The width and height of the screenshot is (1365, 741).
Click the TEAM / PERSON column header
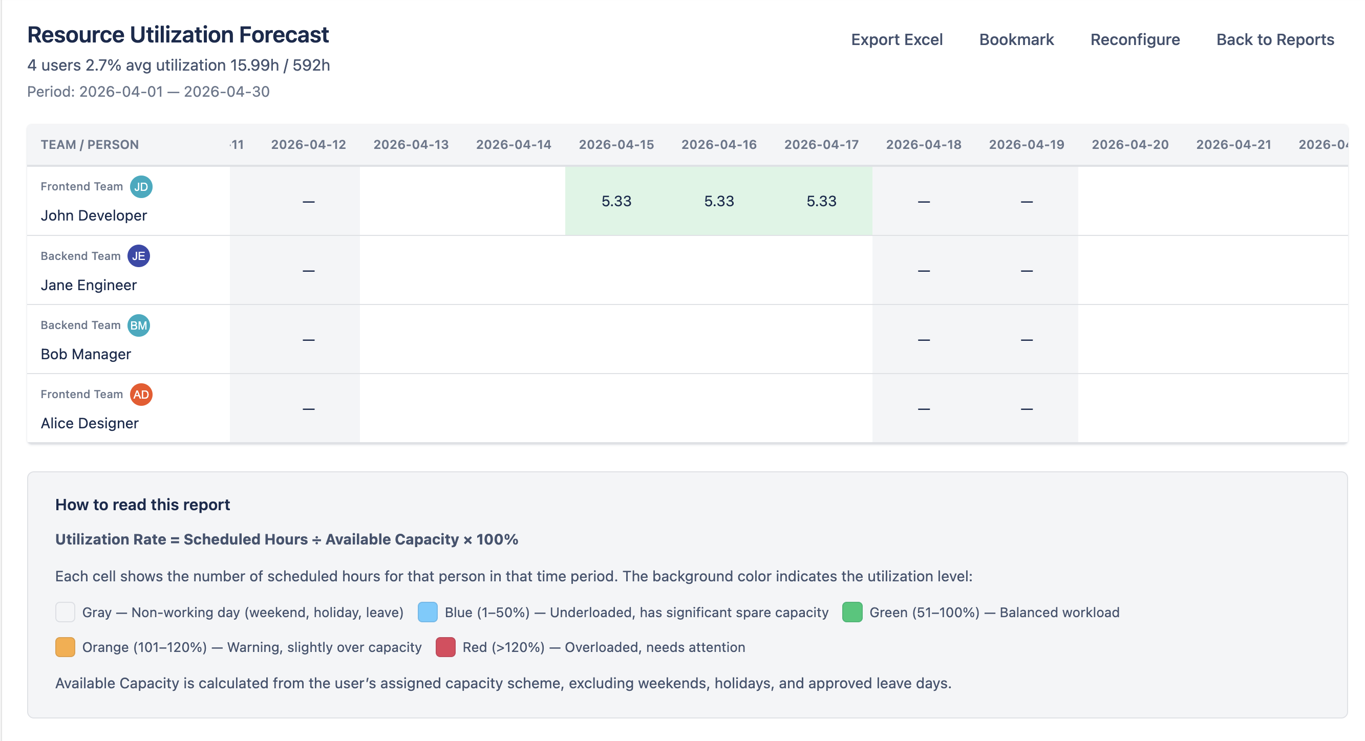(x=90, y=145)
